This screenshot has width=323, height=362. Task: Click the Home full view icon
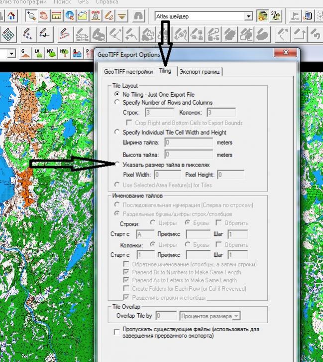pyautogui.click(x=12, y=16)
